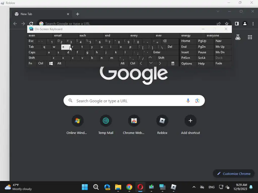Click the Enter key on keyboard
Viewport: 258px width, 193px height.
click(x=165, y=52)
